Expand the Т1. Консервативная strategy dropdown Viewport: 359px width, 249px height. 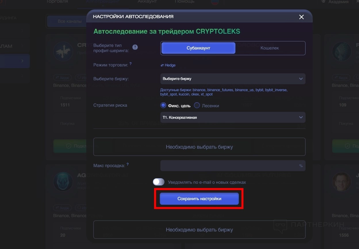click(x=233, y=117)
